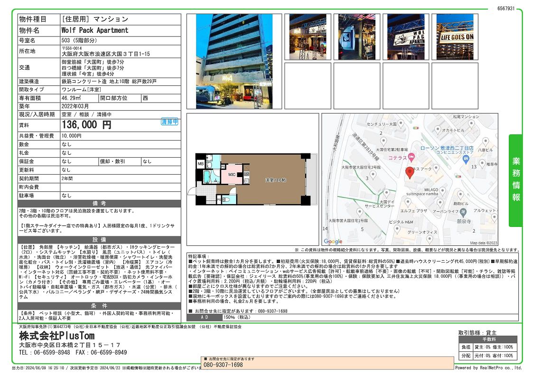Image resolution: width=533 pixels, height=376 pixels.
Task: Select the ビジタル H&M map pin
Action: (x=397, y=229)
